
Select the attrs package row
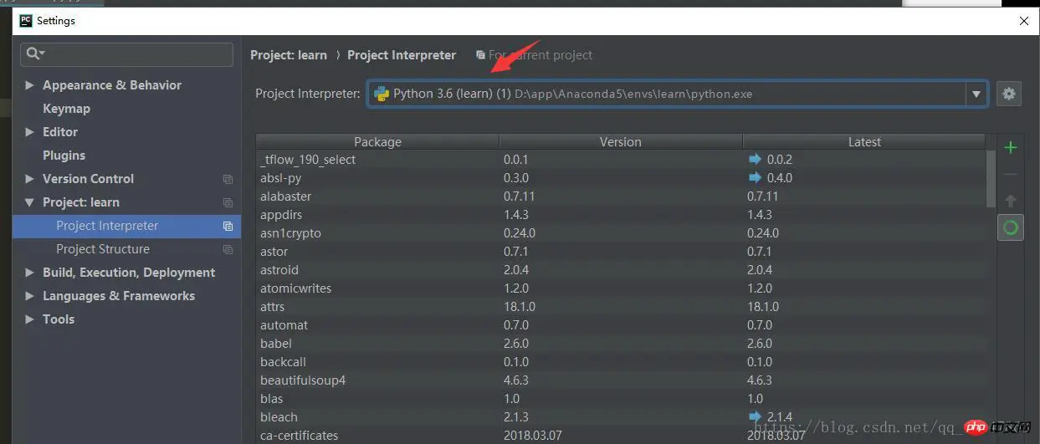[621, 307]
